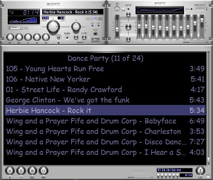The image size is (213, 180).
Task: Open the equalizer PRESETS button
Action: [x=200, y=9]
